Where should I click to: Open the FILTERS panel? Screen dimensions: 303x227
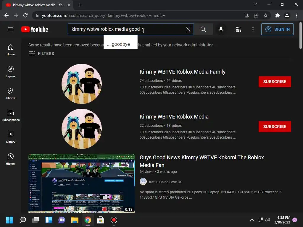pos(41,53)
